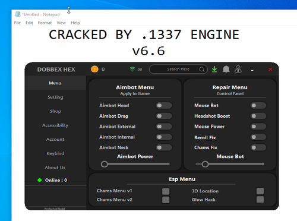297x221 pixels.
Task: Click the Apply In Game subtitle
Action: click(x=135, y=94)
